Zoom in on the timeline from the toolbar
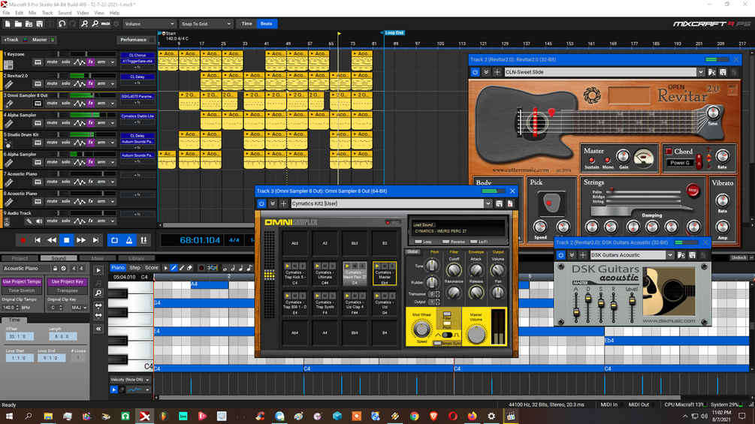 (84, 23)
